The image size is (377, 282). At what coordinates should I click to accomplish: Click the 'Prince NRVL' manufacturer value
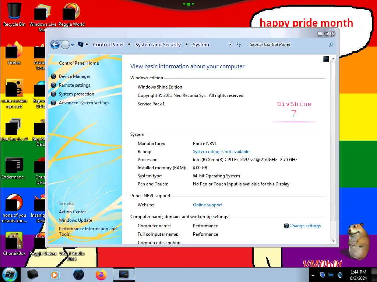coord(205,144)
